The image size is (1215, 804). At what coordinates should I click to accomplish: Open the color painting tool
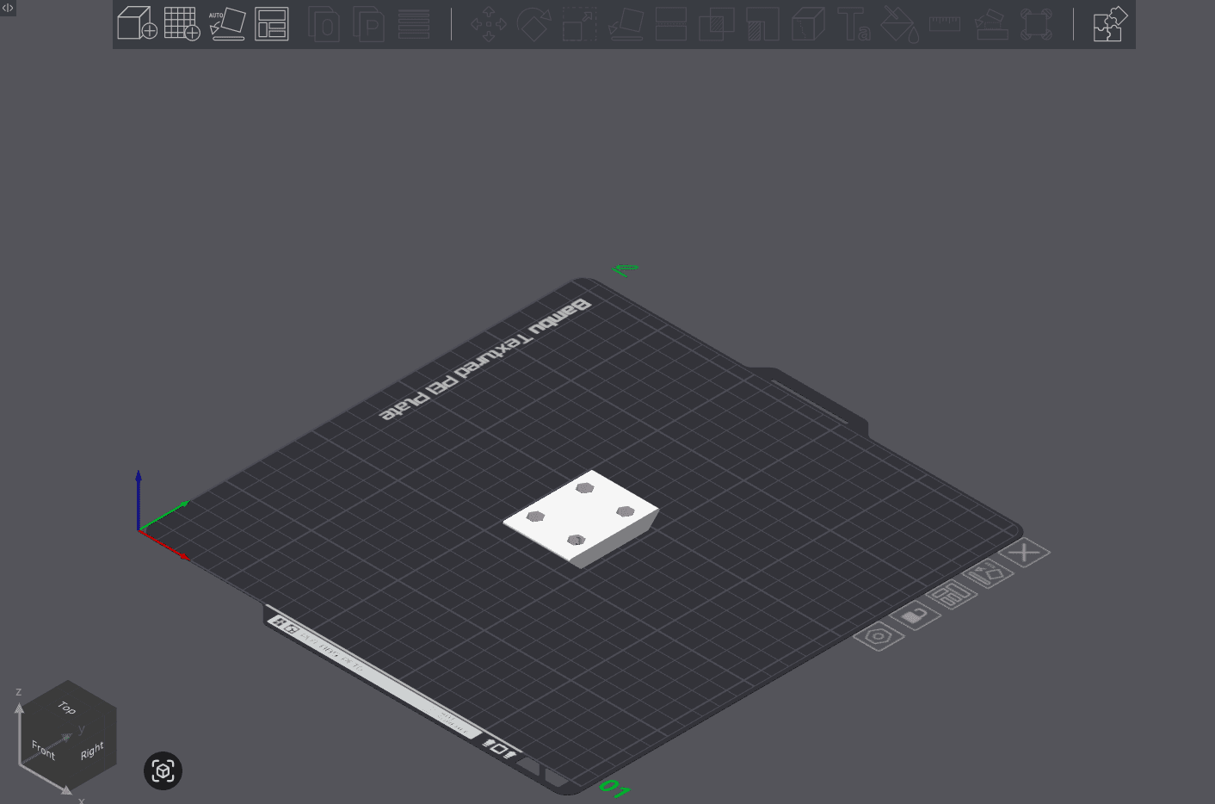tap(903, 24)
